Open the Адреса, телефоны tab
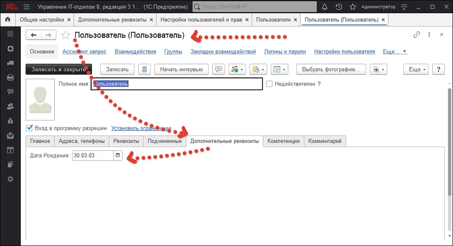453x246 pixels. coord(81,141)
